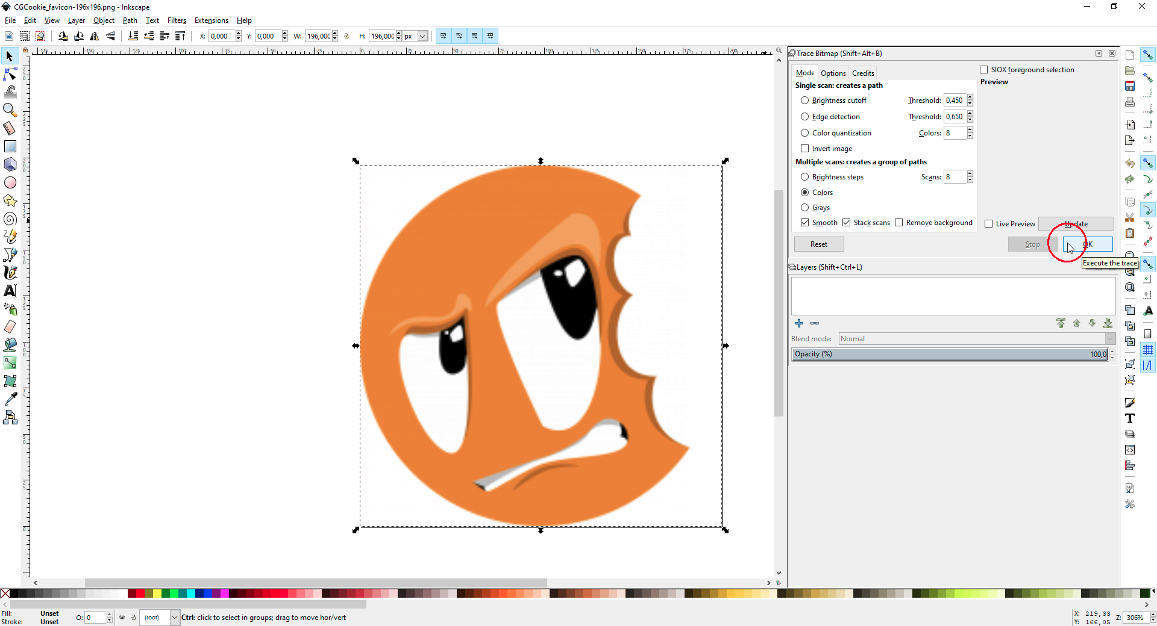Open the Path menu
This screenshot has height=626, width=1157.
(130, 20)
